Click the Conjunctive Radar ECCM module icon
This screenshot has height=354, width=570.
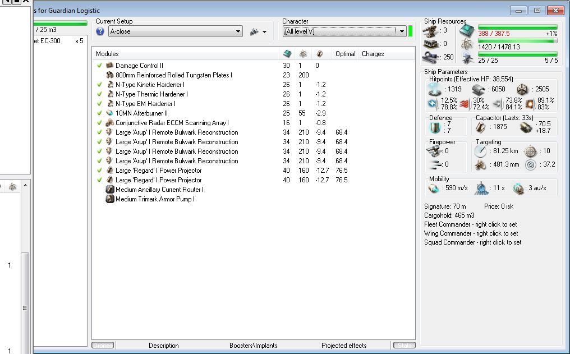pos(109,122)
